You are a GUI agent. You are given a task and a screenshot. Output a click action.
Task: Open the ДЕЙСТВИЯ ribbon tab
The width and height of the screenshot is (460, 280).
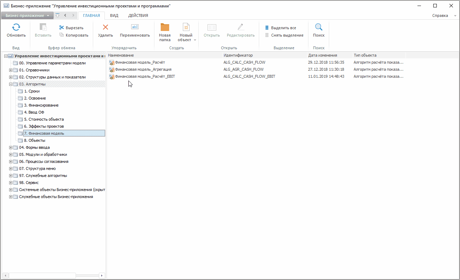coord(138,15)
